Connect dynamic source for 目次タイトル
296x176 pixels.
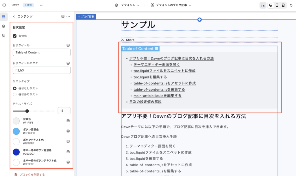coord(68,45)
